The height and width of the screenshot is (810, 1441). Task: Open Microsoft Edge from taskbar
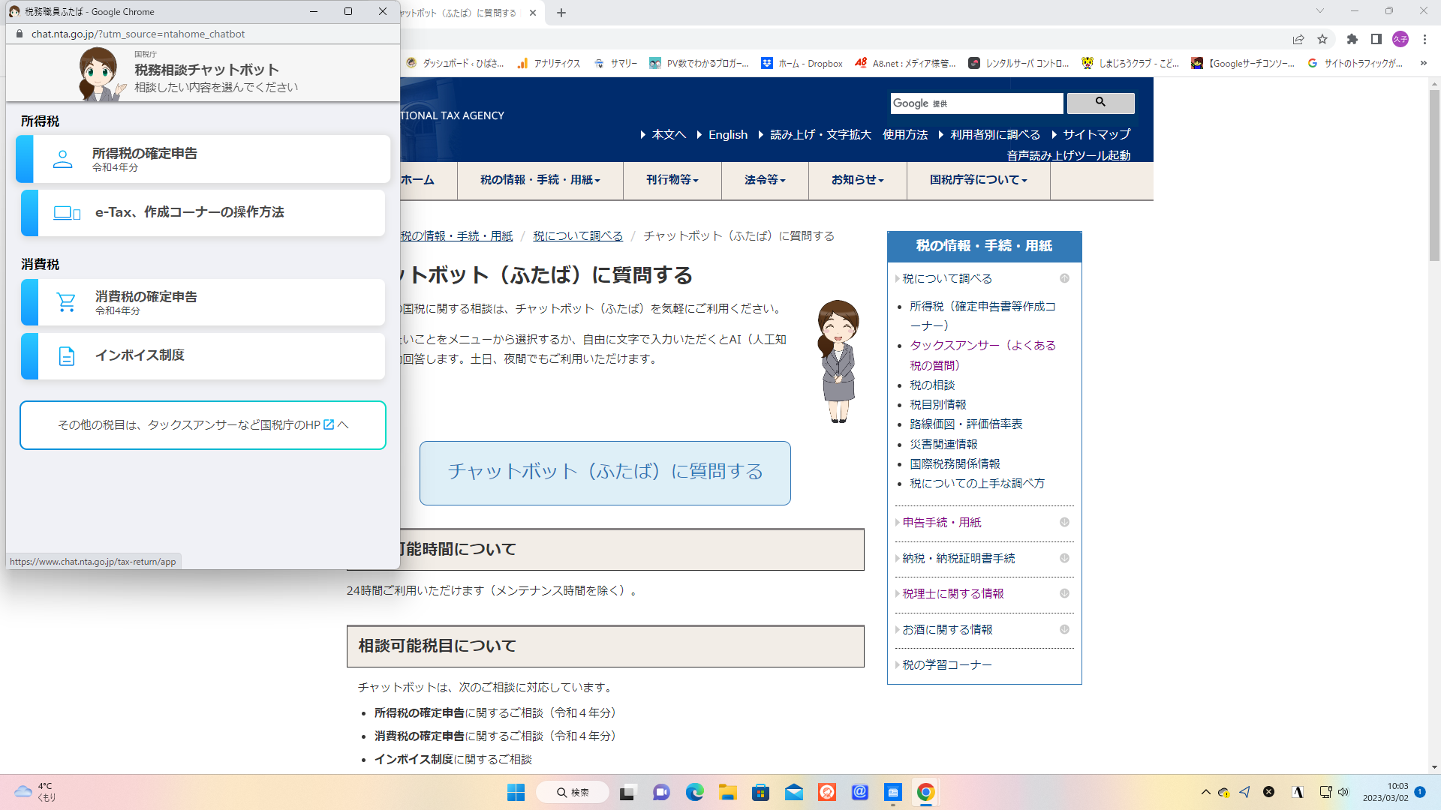(x=694, y=792)
